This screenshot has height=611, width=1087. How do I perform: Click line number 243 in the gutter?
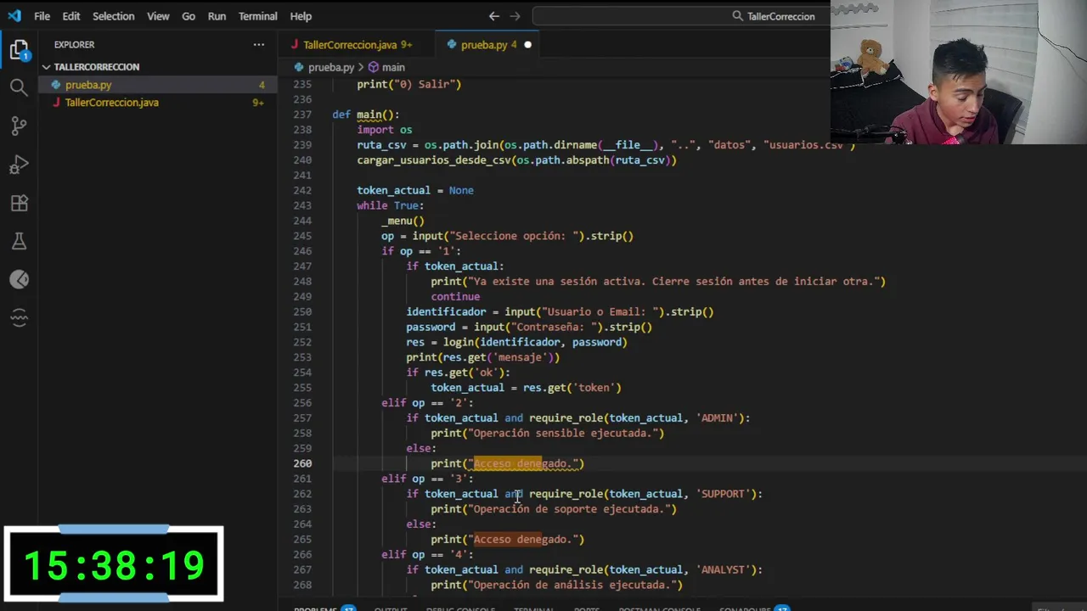pos(301,205)
